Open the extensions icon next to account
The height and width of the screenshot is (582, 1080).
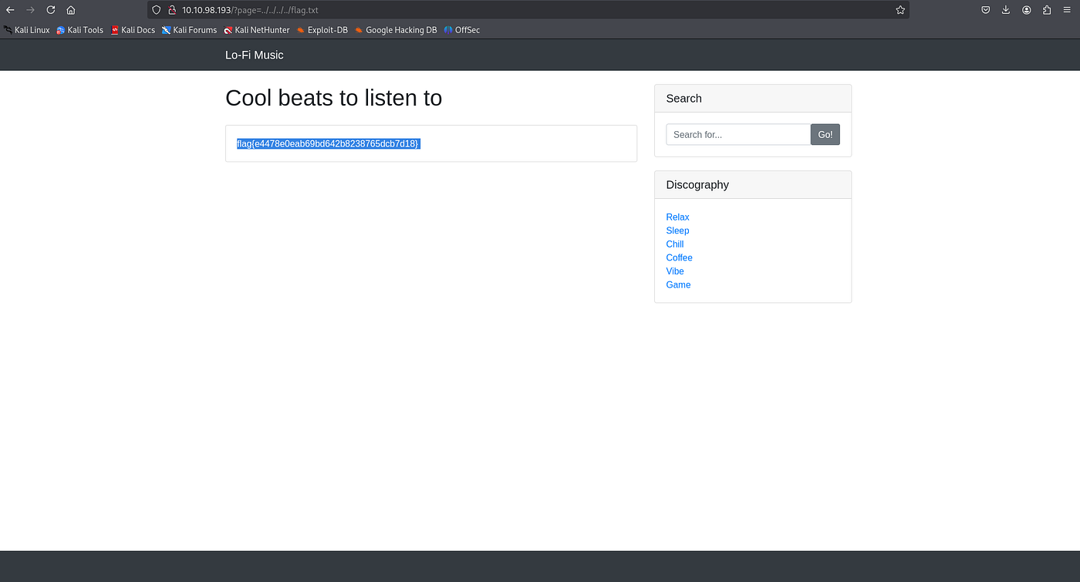click(x=1047, y=10)
